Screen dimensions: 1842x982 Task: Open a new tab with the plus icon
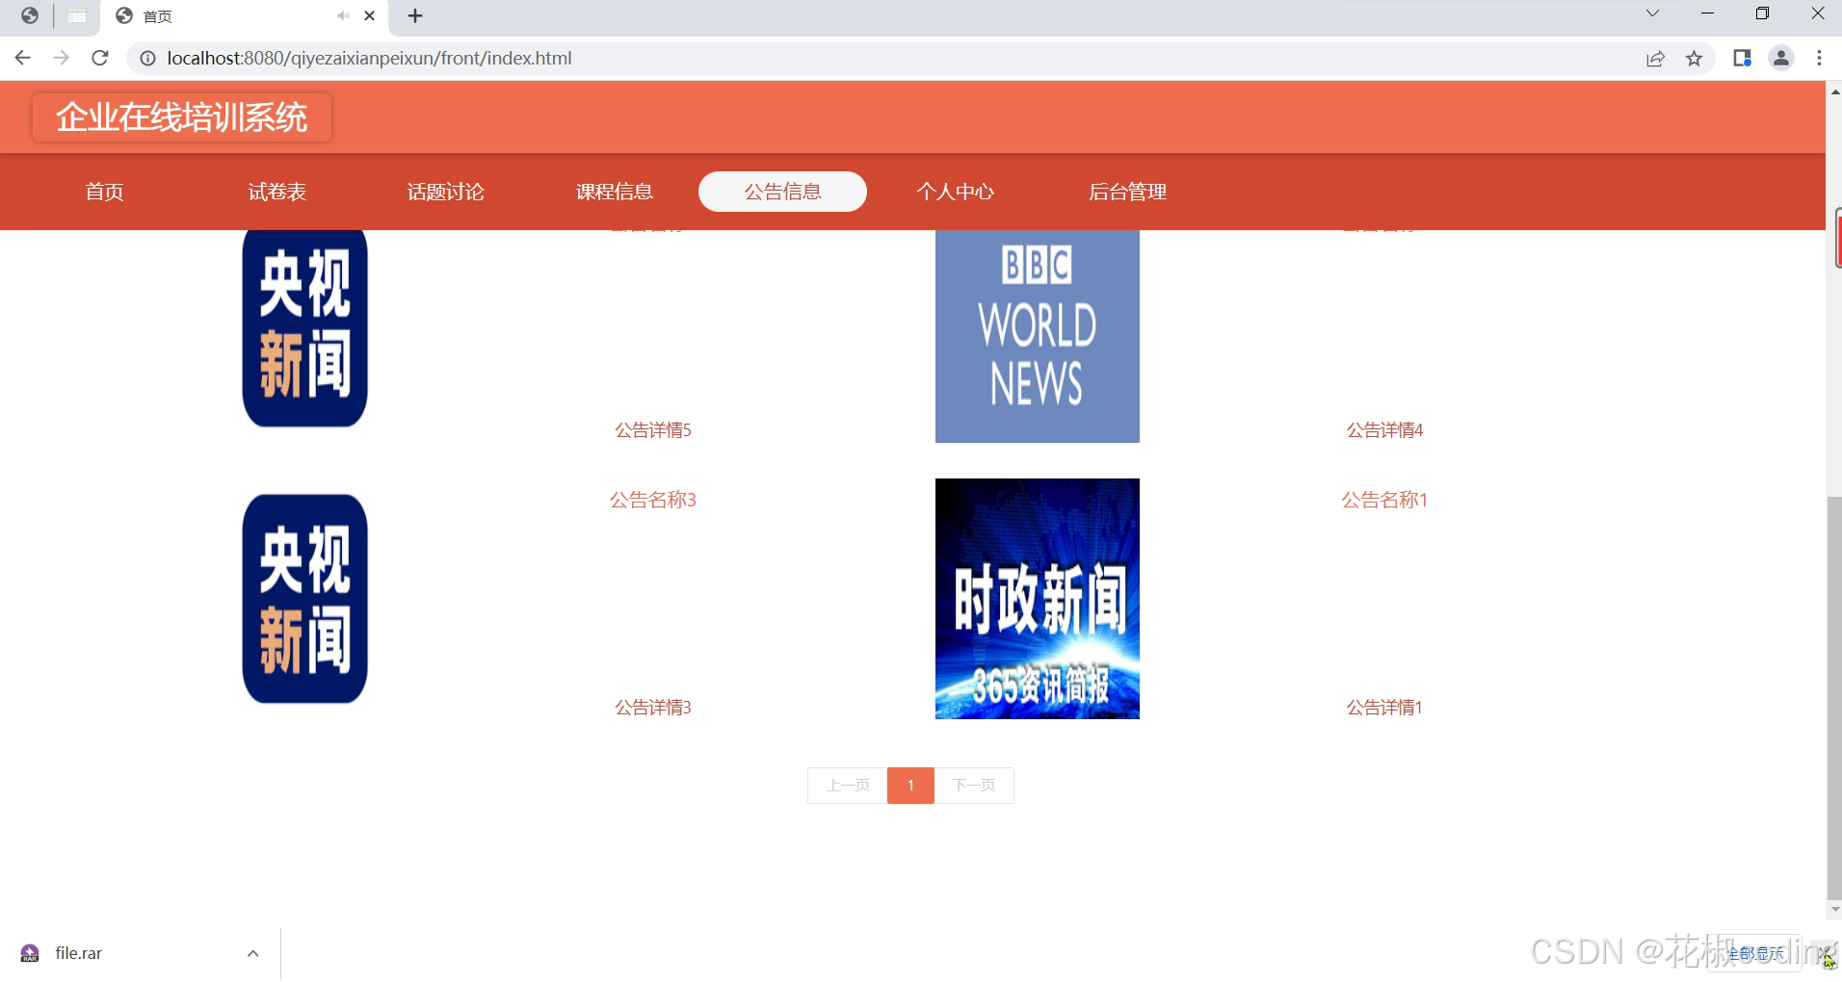pyautogui.click(x=414, y=15)
